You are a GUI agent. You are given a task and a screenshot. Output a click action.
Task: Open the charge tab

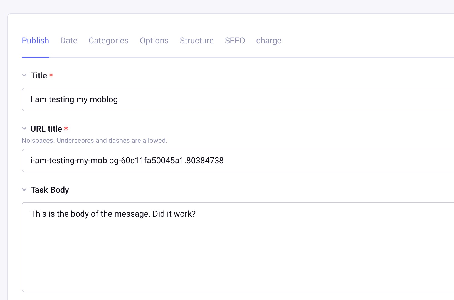[269, 41]
